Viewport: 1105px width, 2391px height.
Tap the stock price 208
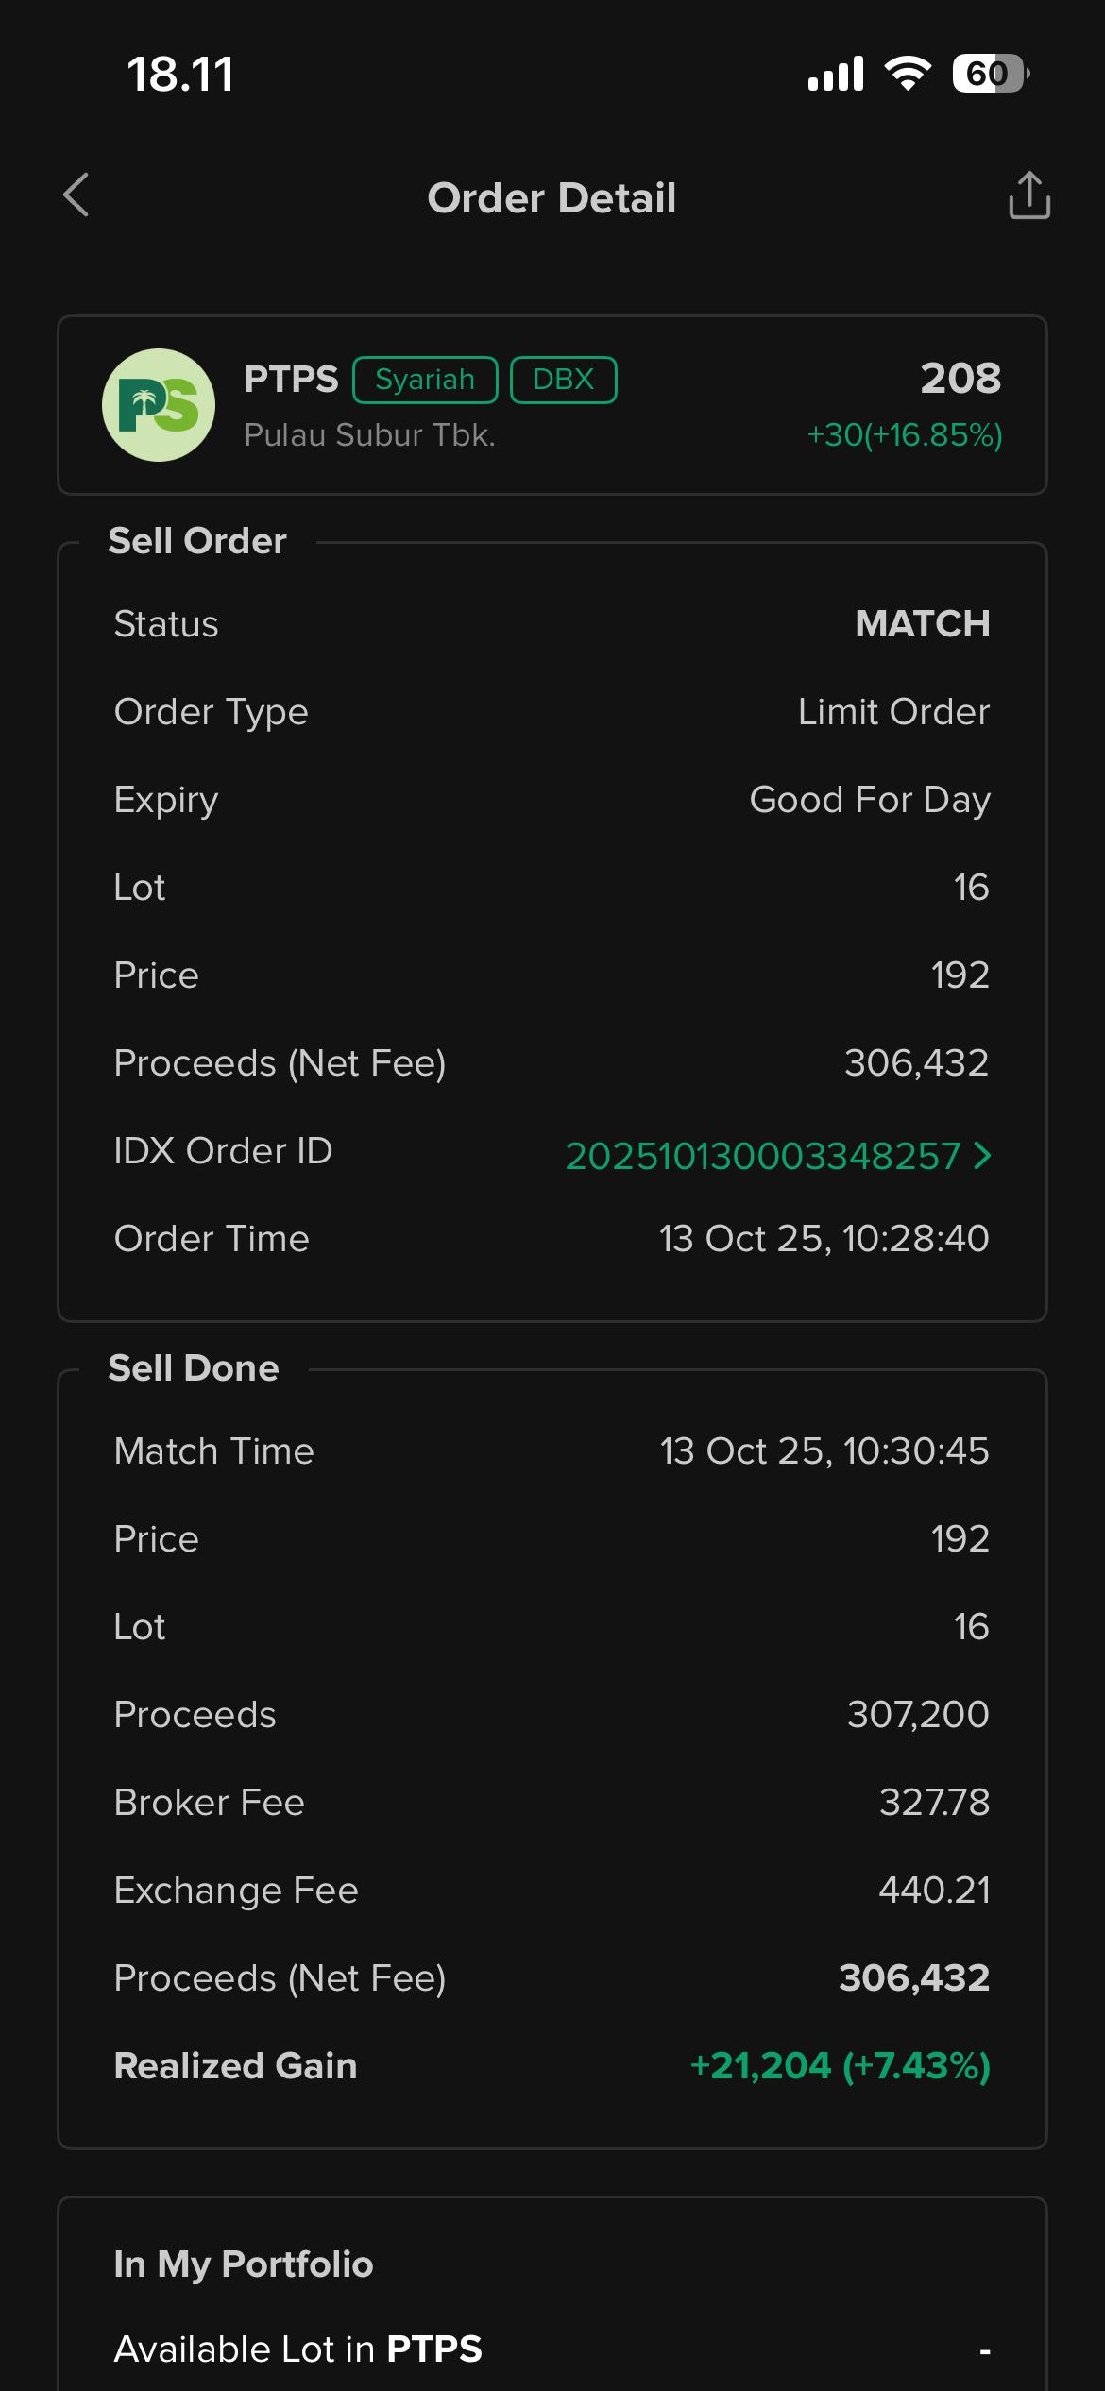(960, 378)
